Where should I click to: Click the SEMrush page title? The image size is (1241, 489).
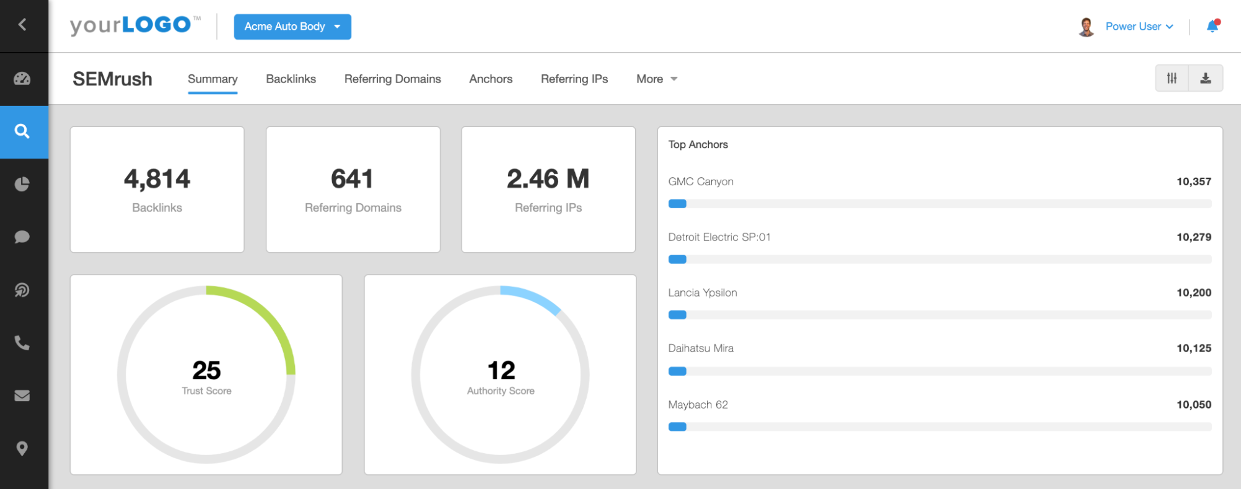point(112,79)
